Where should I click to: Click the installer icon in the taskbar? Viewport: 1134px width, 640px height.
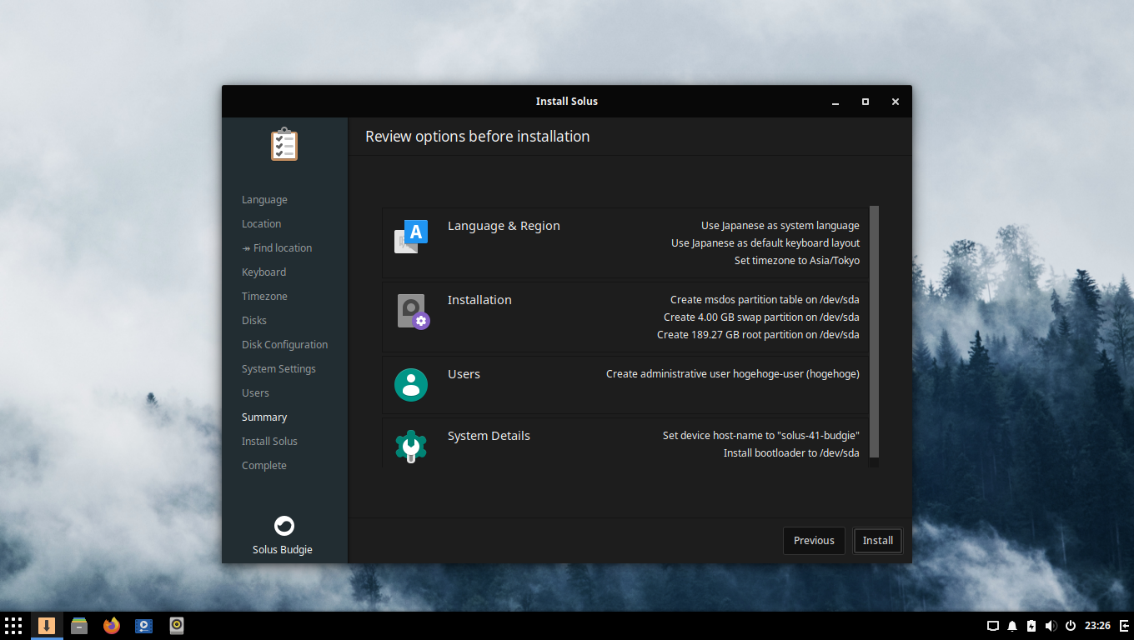(47, 626)
